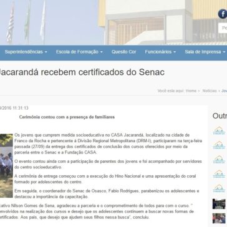Click paragraph starting 'Os jovens que cumprem medida'
This screenshot has width=227, height=227.
point(108,143)
